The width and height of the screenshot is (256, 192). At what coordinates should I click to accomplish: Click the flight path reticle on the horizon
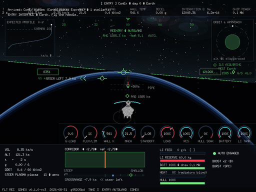123,72
